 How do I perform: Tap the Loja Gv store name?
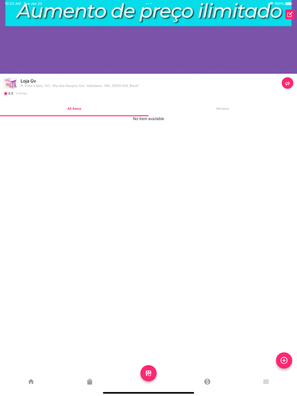[28, 81]
